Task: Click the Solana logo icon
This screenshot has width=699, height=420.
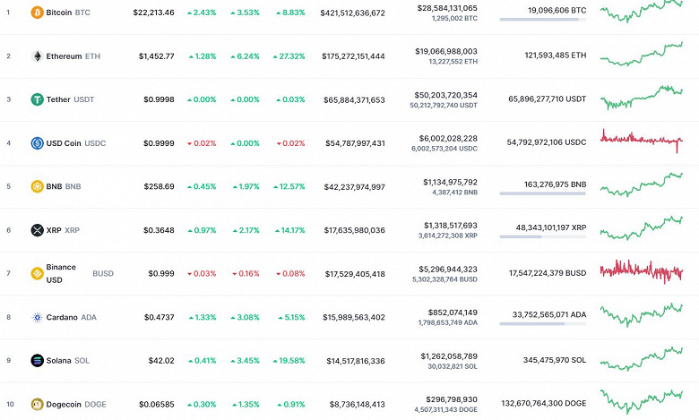Action: pyautogui.click(x=37, y=360)
